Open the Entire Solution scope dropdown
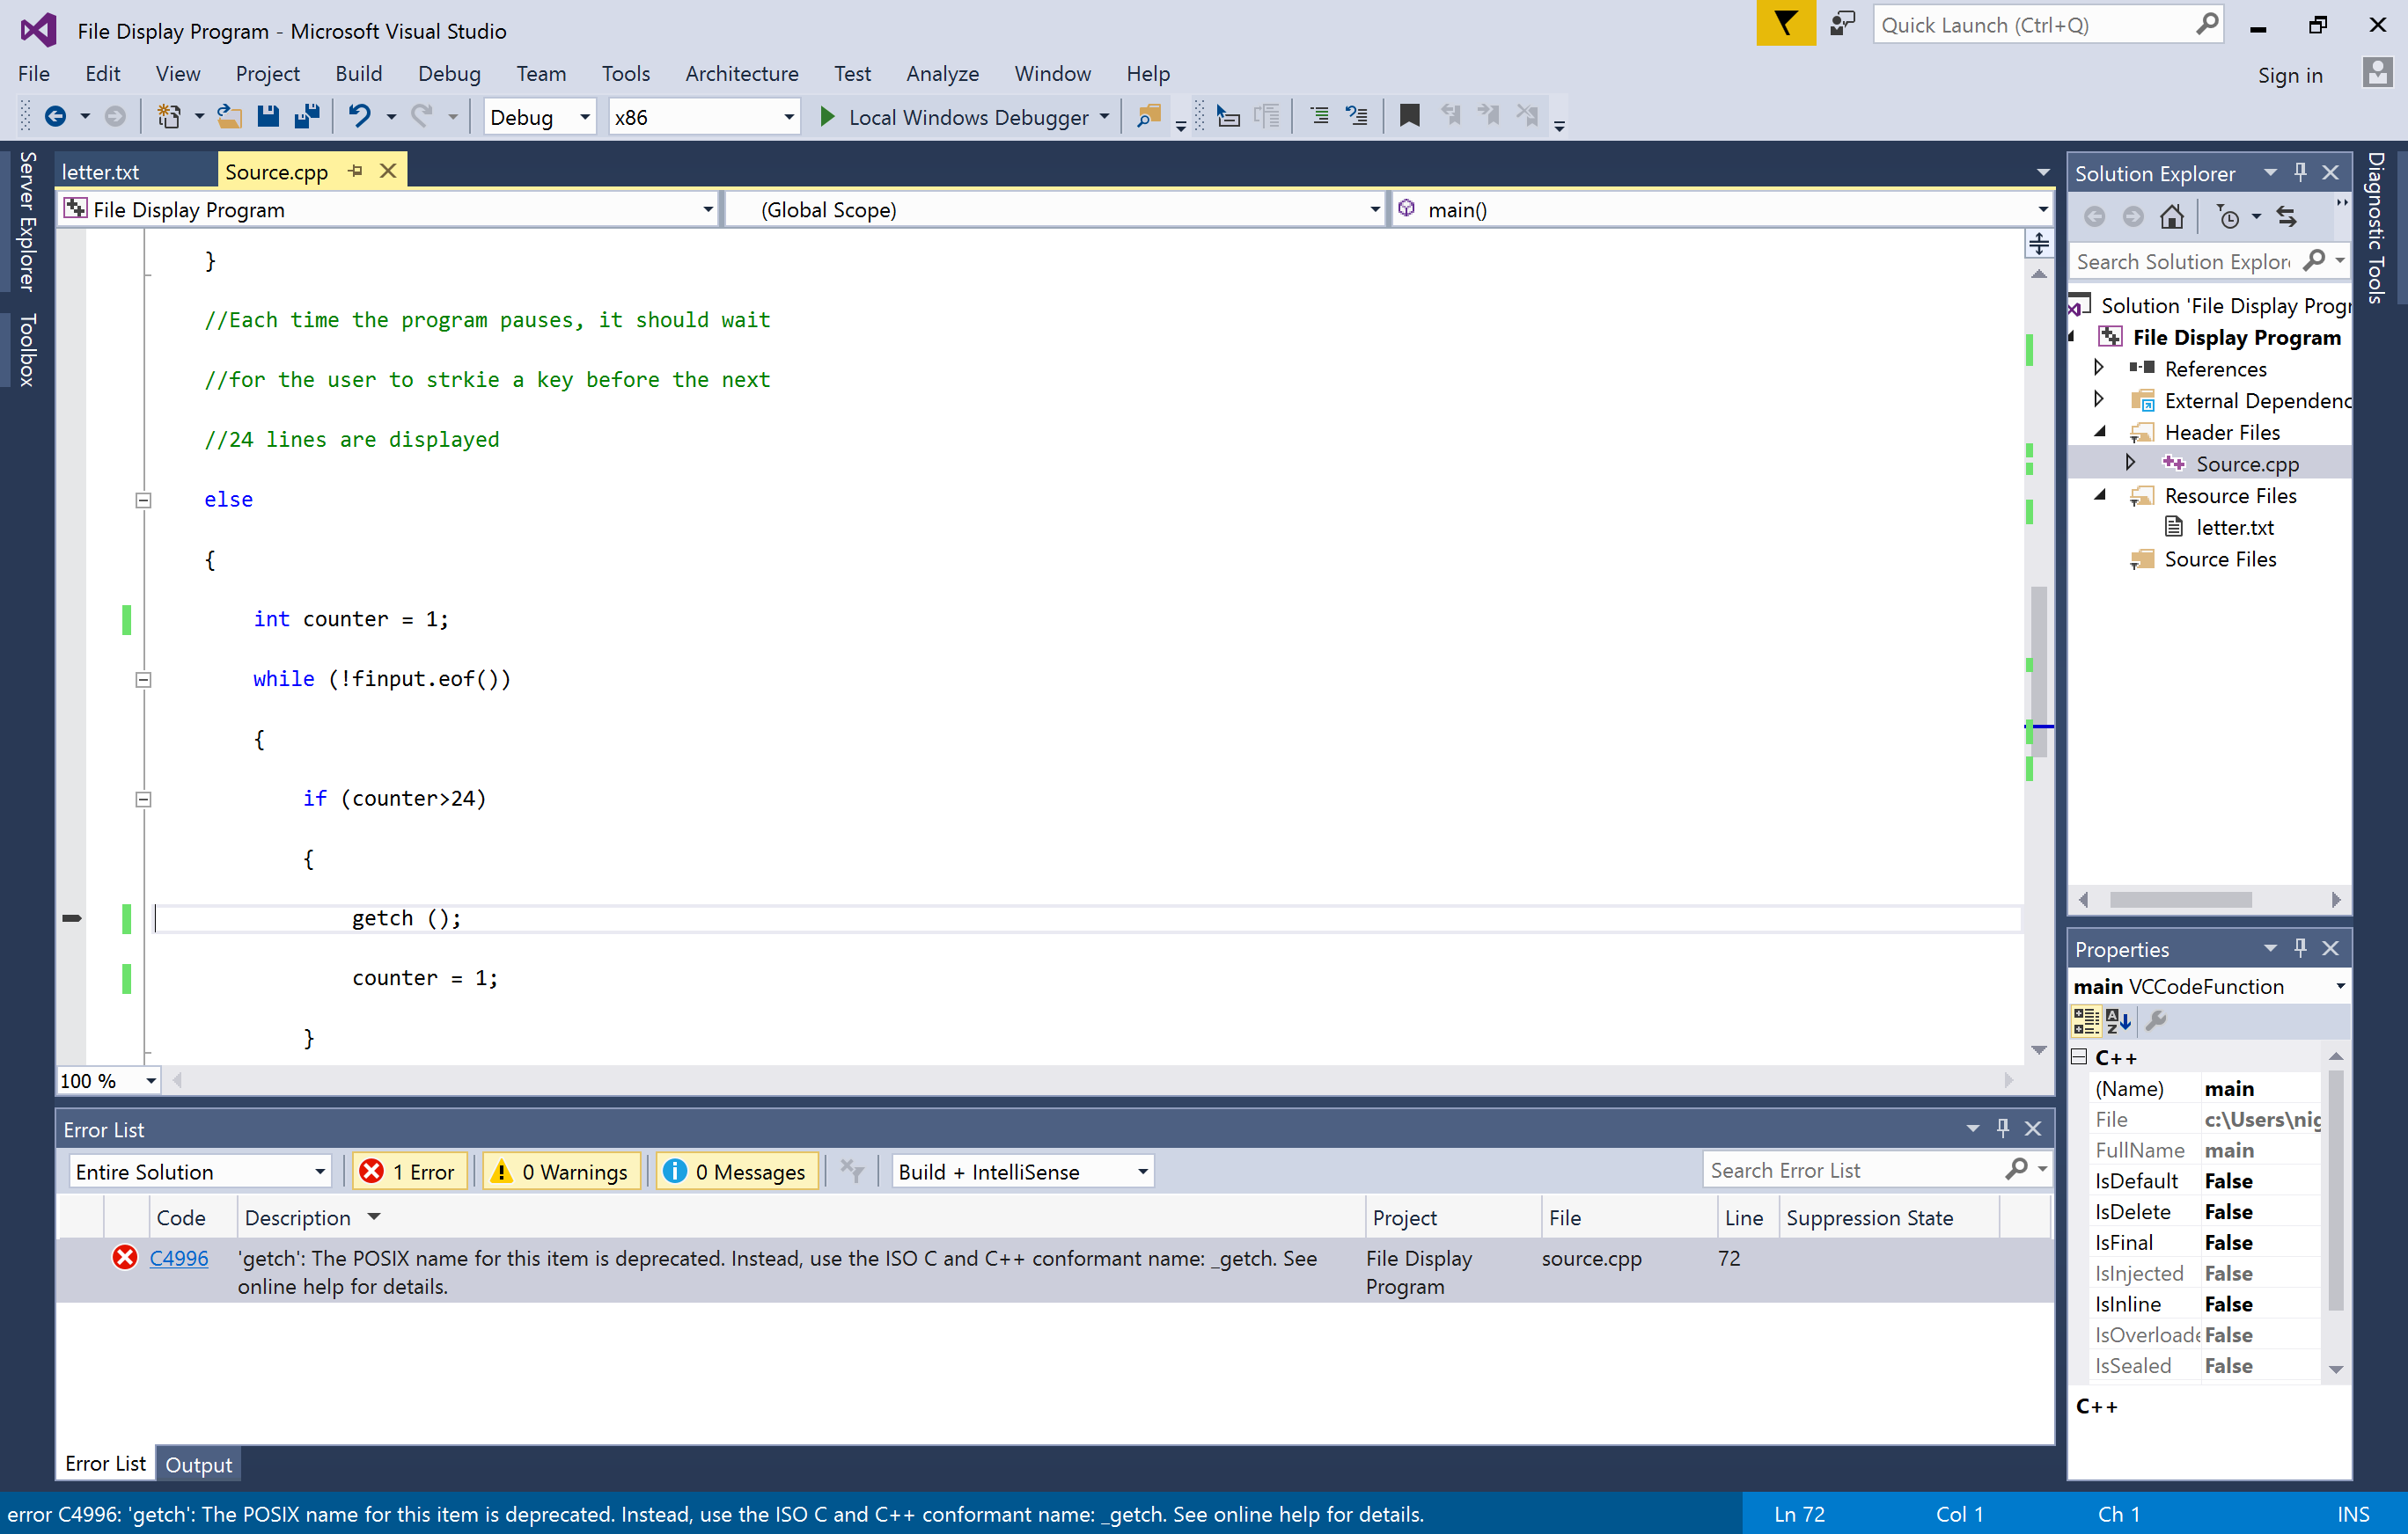The height and width of the screenshot is (1534, 2408). [x=200, y=1172]
